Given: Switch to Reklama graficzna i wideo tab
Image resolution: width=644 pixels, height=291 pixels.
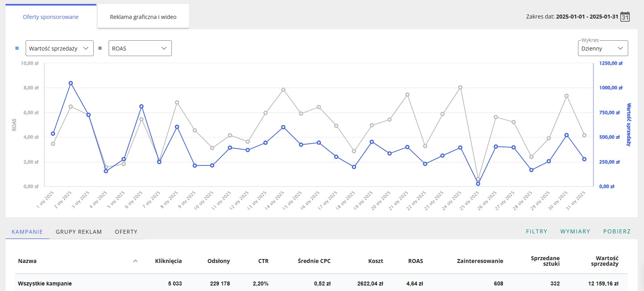Looking at the screenshot, I should point(143,17).
